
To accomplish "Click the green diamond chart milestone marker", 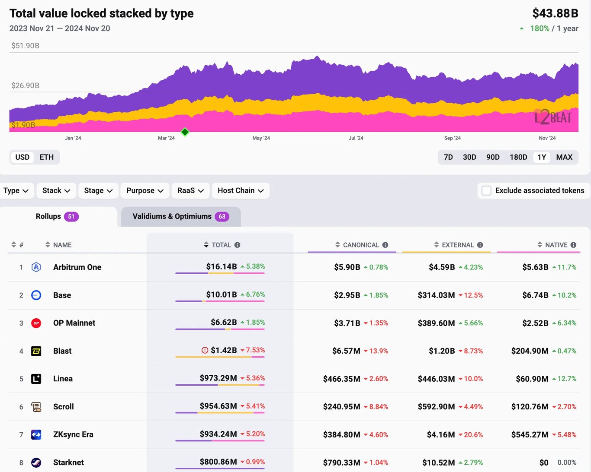I will pyautogui.click(x=185, y=132).
